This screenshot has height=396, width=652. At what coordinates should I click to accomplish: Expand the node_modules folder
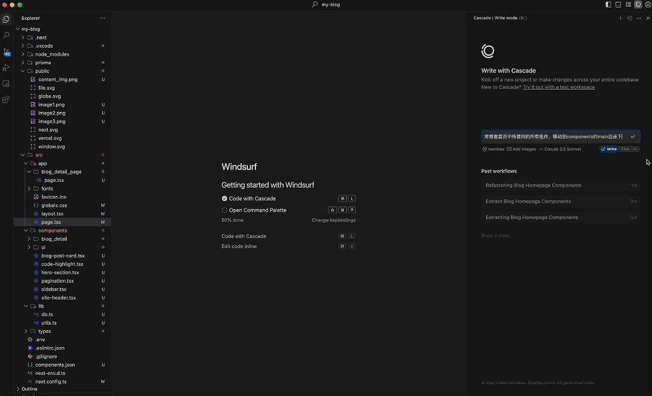coord(23,54)
